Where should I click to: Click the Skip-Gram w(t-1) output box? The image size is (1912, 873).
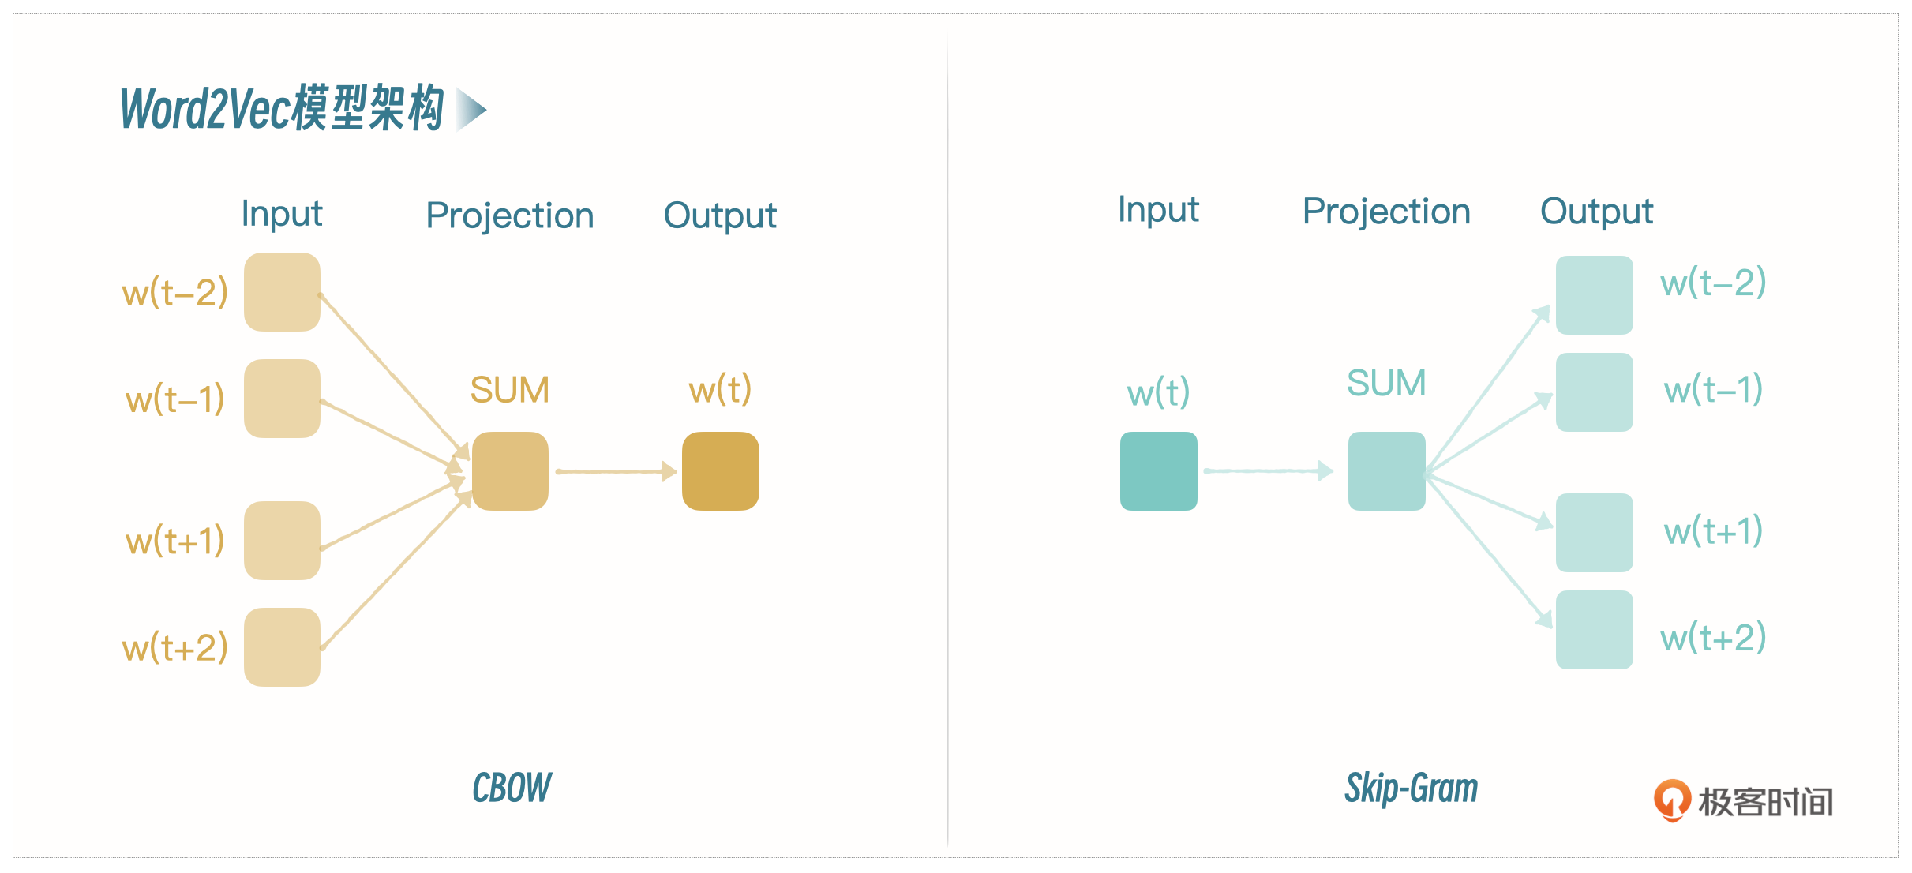[1594, 392]
